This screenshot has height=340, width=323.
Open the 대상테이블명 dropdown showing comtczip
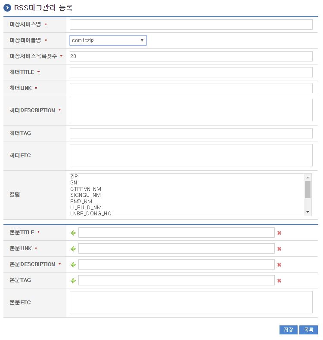tap(108, 40)
